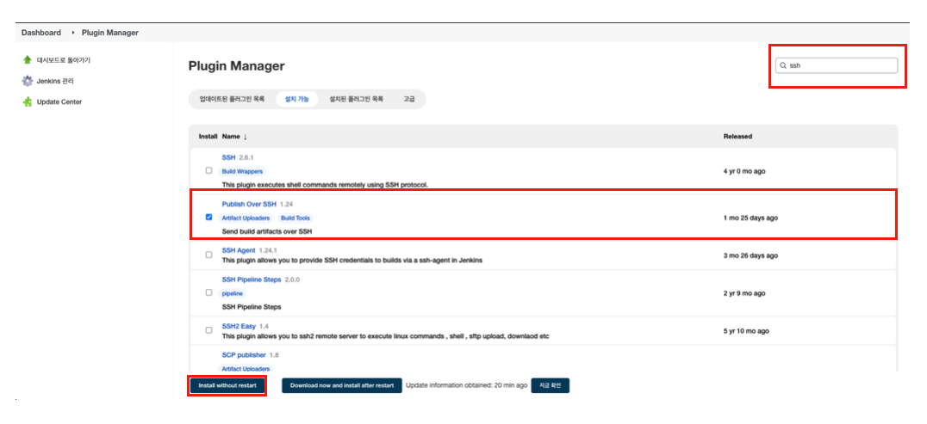927x424 pixels.
Task: Uncheck the Publish Over SSH checkbox
Action: click(208, 217)
